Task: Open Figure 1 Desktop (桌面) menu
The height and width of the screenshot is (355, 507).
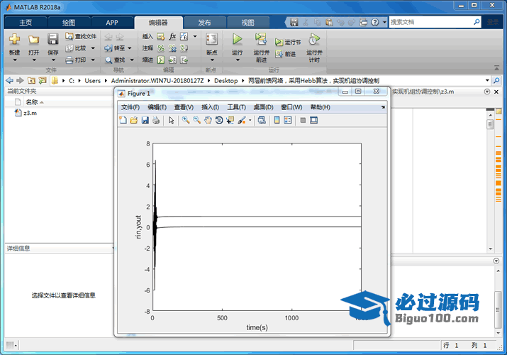Action: pos(263,107)
